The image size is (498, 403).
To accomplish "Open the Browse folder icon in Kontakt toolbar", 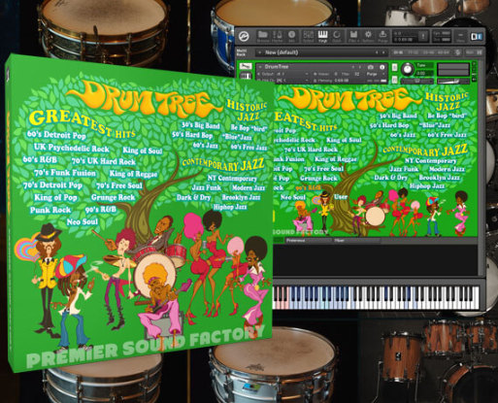I will click(x=262, y=36).
